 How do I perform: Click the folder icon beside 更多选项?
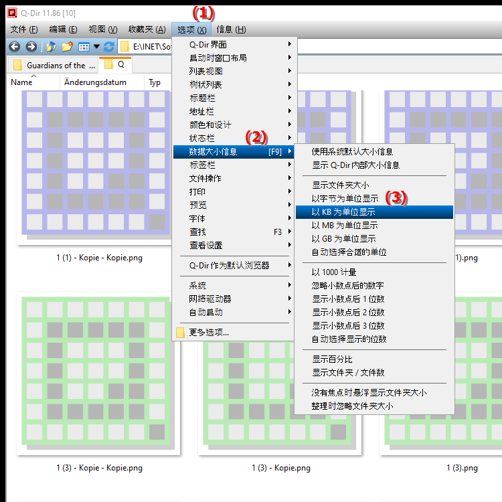click(x=180, y=333)
